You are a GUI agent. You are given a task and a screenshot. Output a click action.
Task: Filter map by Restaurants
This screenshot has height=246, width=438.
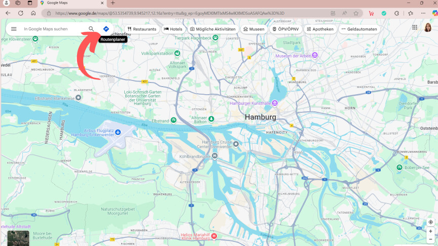[x=142, y=29]
